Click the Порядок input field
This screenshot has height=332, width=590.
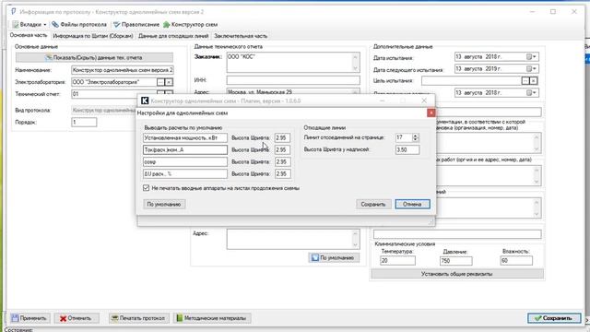coord(84,122)
